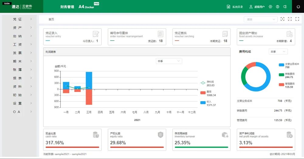Click the power logout icon
This screenshot has width=304, height=159.
tap(298, 7)
